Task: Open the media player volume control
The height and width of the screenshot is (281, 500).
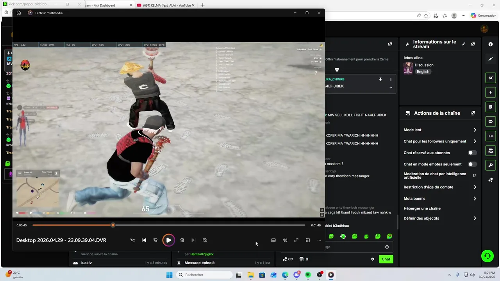Action: click(x=285, y=240)
